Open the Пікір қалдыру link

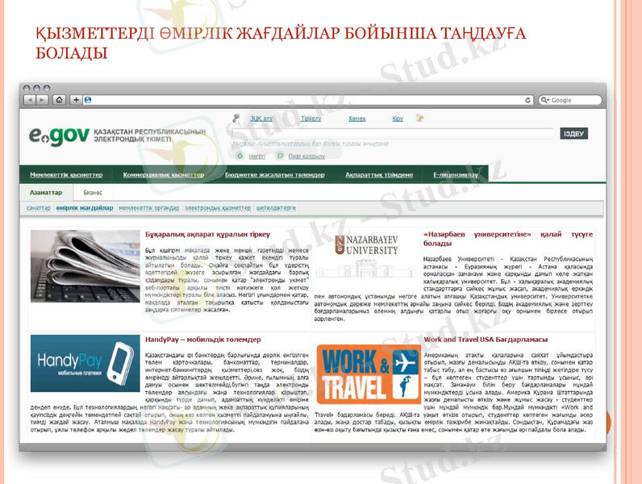(x=306, y=156)
